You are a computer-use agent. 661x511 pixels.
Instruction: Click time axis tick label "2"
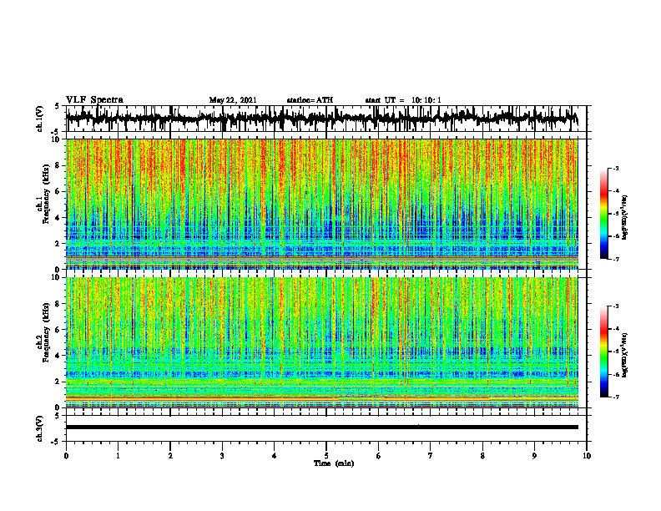170,456
